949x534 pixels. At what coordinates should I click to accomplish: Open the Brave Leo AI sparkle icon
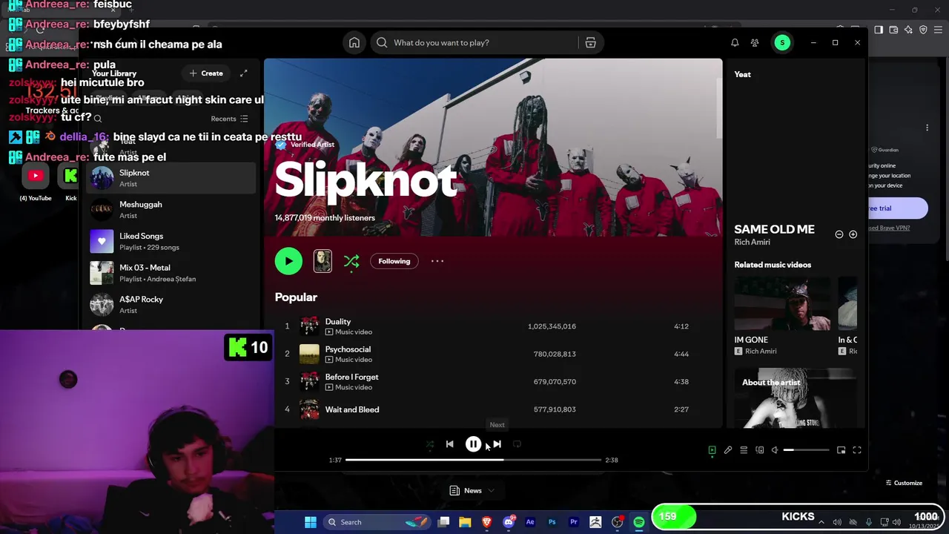point(908,30)
